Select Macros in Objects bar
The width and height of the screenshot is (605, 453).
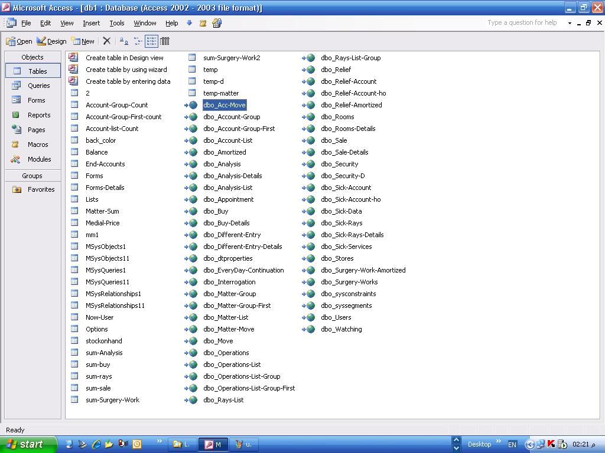point(33,145)
